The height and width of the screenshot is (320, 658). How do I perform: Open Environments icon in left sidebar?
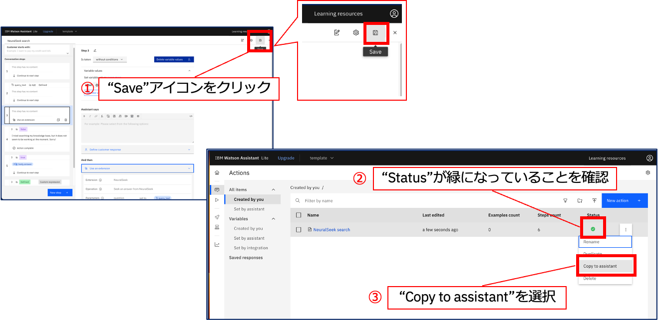tap(217, 227)
